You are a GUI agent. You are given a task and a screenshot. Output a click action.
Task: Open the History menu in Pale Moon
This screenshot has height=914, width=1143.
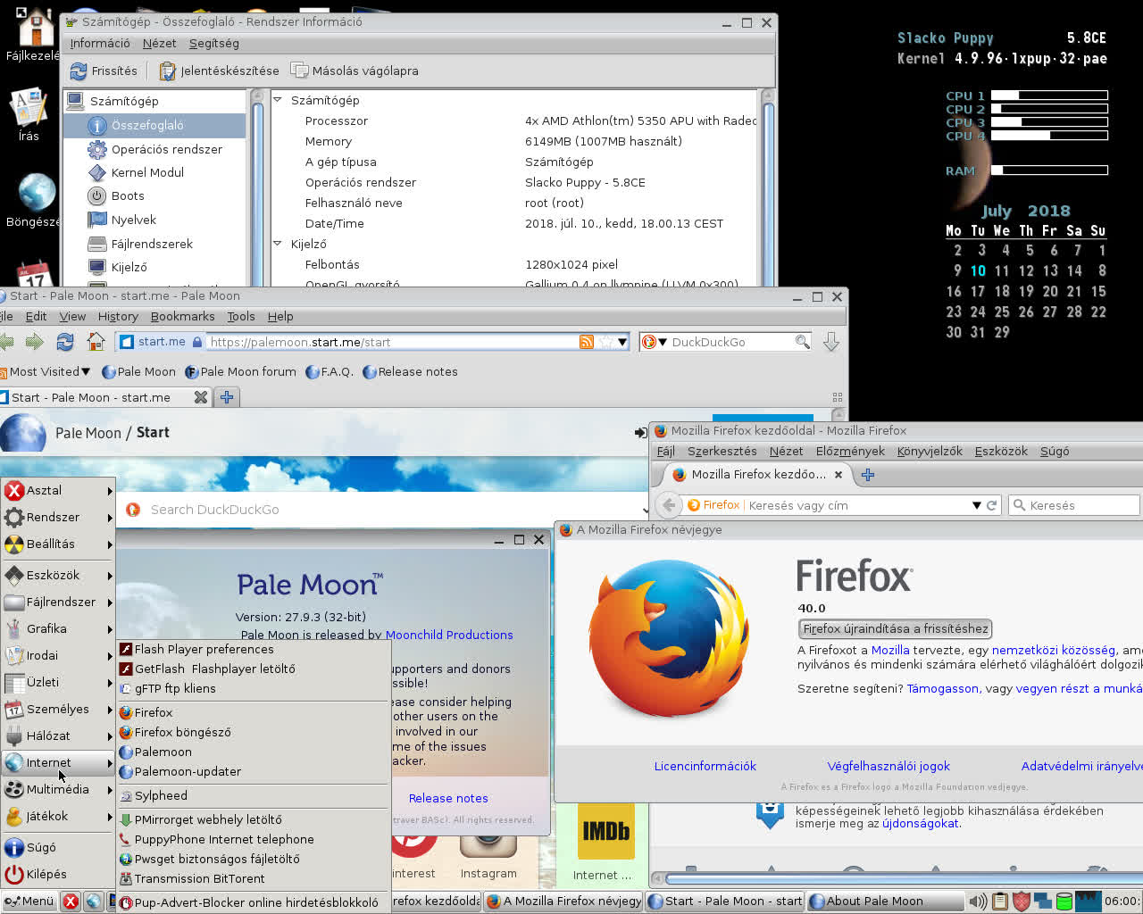[118, 316]
